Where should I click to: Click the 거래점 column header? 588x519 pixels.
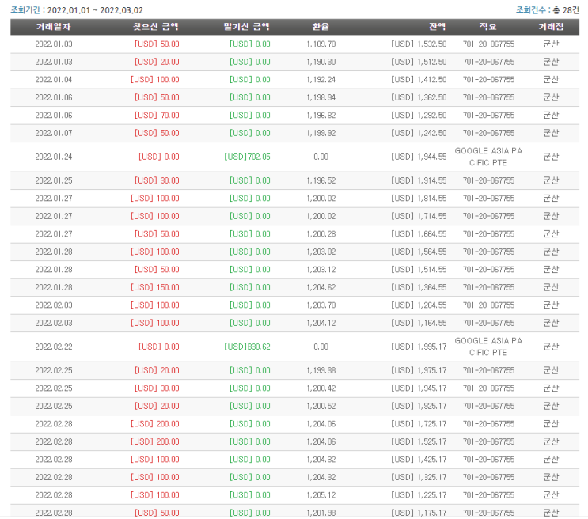coord(551,27)
